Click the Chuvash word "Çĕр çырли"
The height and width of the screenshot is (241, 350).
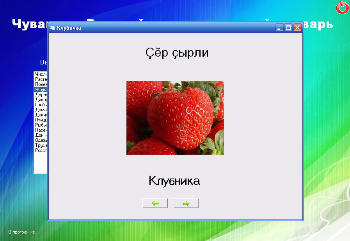point(177,53)
